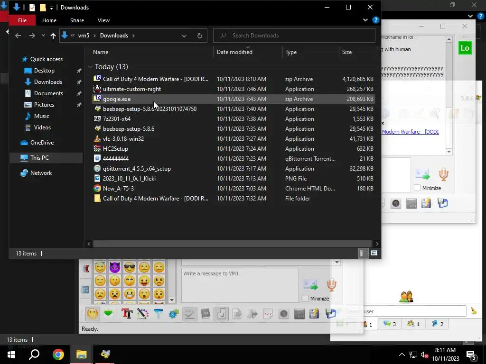Select the vlc-3.0.18-win32 file

click(234, 139)
